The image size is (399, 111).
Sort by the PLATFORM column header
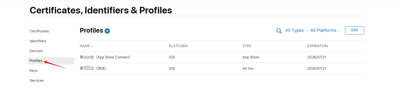pos(178,46)
